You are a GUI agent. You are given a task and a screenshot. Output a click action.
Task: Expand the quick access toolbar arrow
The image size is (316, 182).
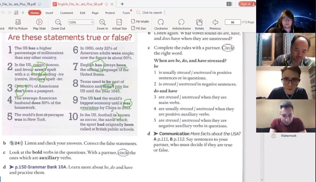(22, 13)
